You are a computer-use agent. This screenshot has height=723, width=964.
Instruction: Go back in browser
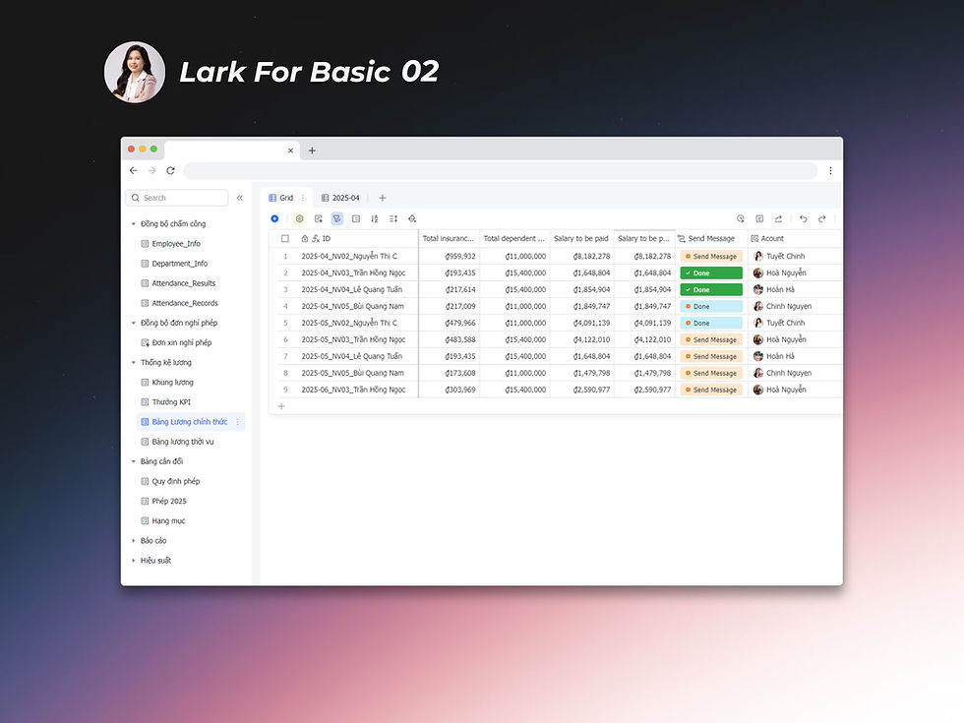(x=134, y=170)
